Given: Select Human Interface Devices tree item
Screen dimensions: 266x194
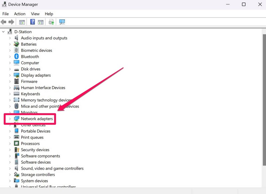Looking at the screenshot, I should tap(43, 88).
